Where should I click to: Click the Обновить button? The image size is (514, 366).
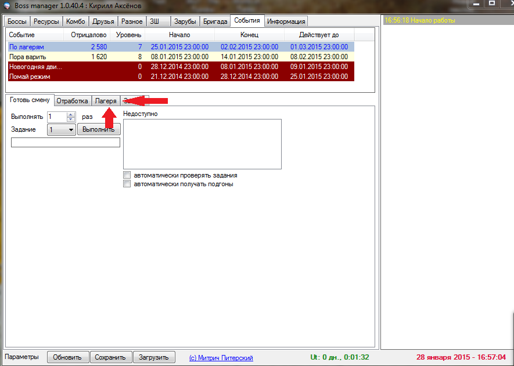pyautogui.click(x=68, y=357)
